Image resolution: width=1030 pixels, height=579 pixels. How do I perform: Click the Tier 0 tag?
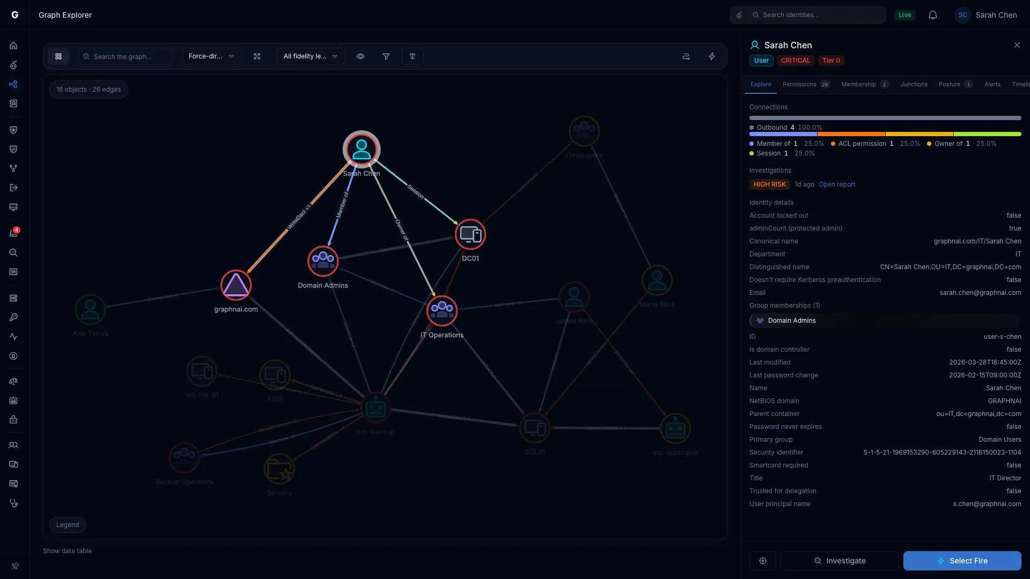pyautogui.click(x=831, y=61)
